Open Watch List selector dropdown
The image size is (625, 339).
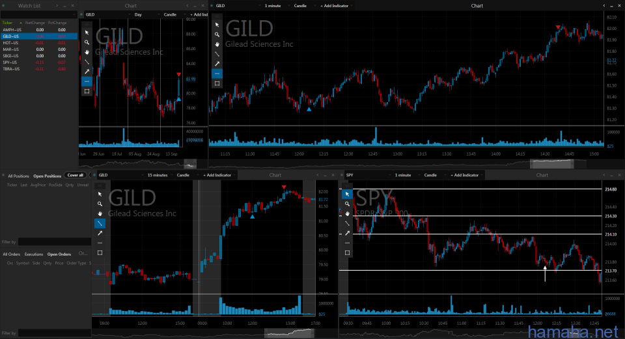click(38, 15)
